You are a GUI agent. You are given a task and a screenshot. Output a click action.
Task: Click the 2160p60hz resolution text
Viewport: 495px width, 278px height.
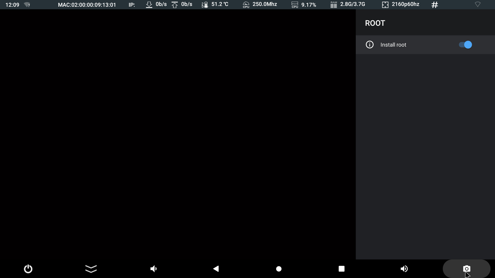point(406,4)
